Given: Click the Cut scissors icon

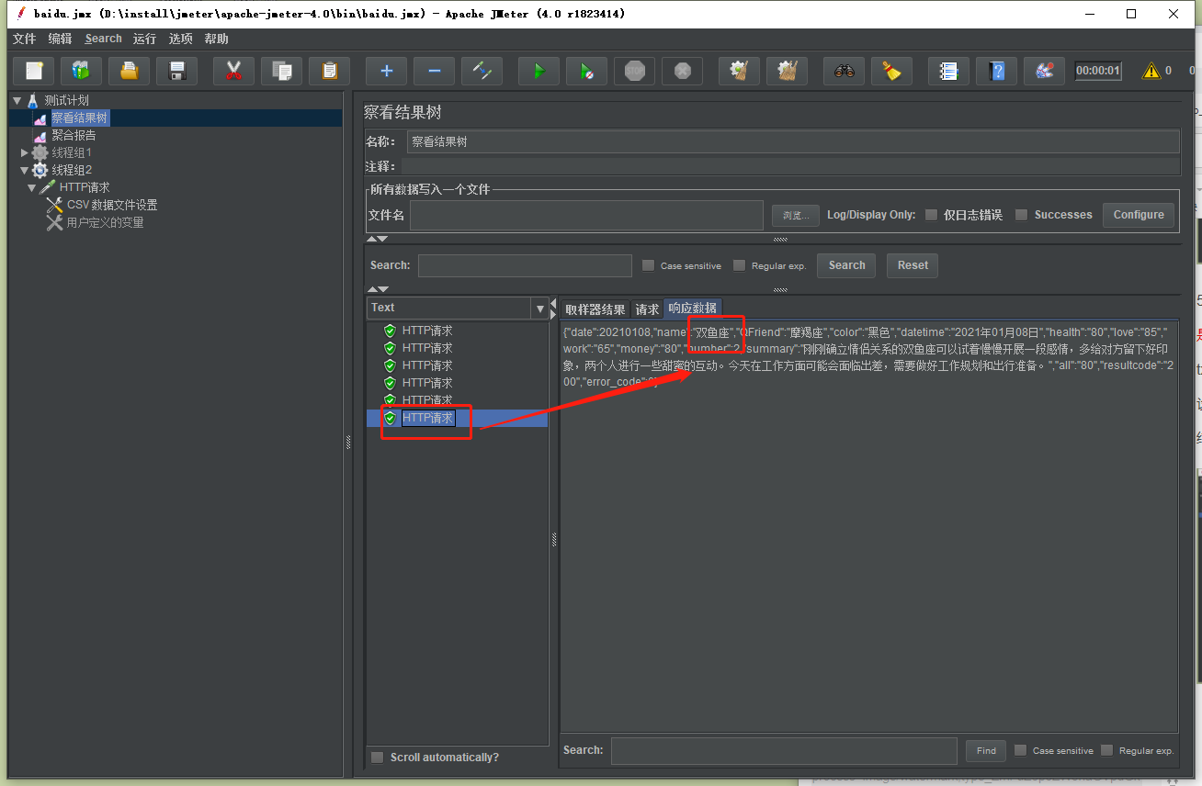Looking at the screenshot, I should pos(234,71).
